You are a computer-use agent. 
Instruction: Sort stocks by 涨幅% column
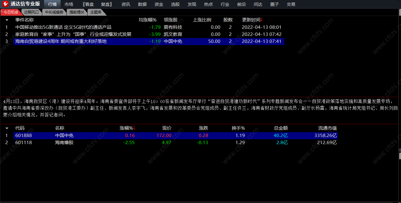(x=127, y=128)
